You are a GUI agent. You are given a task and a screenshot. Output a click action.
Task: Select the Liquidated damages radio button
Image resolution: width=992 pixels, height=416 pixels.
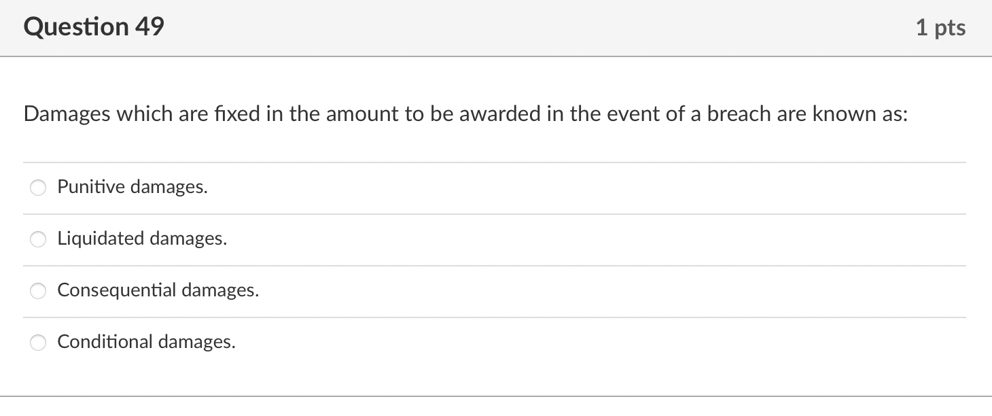(x=38, y=239)
